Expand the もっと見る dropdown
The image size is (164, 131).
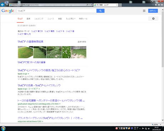71,19
